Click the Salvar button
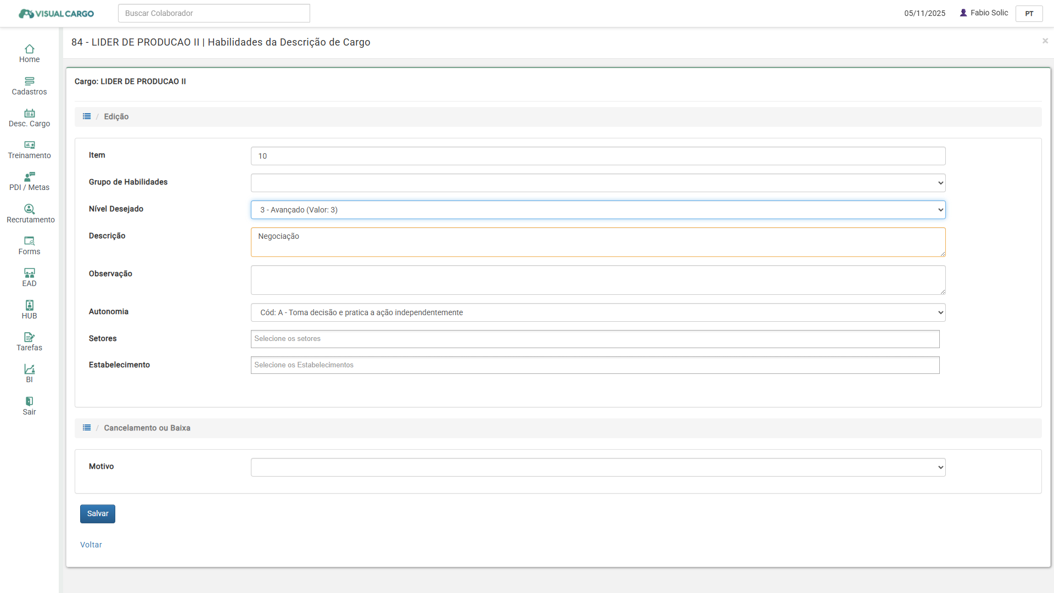The width and height of the screenshot is (1054, 593). 98,514
